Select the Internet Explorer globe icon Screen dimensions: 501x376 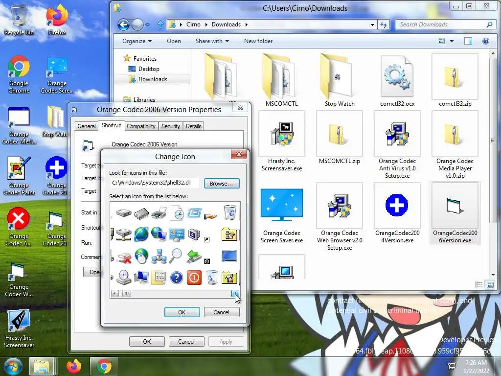point(141,235)
